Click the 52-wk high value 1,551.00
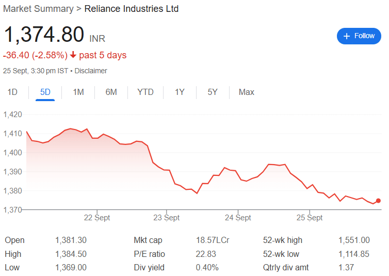Image resolution: width=389 pixels, height=276 pixels. click(x=354, y=240)
